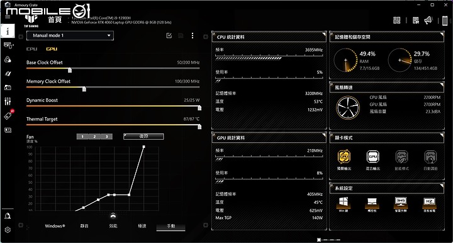Open the Aura Sync triangle icon
Viewport: 453px width, 243px height.
pos(8,60)
